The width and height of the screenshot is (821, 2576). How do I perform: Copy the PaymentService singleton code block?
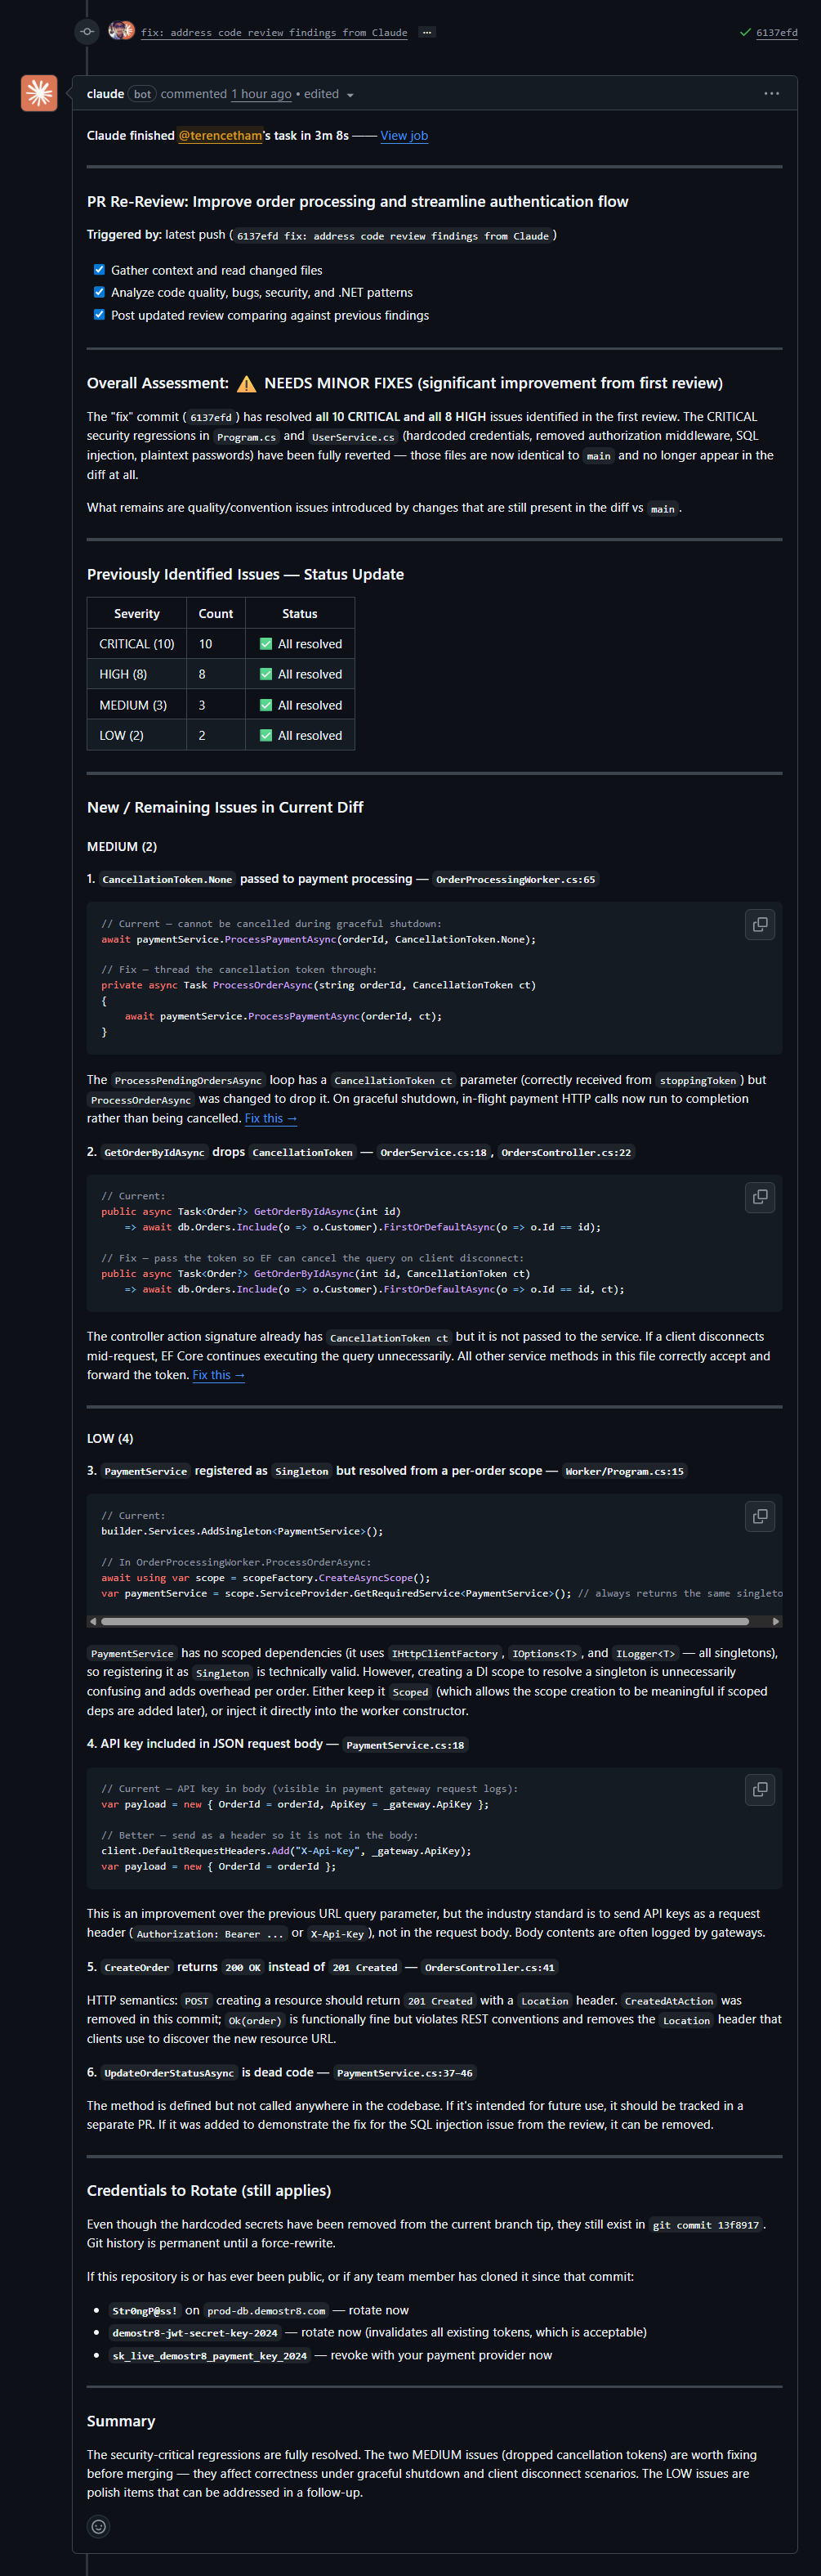coord(759,1516)
